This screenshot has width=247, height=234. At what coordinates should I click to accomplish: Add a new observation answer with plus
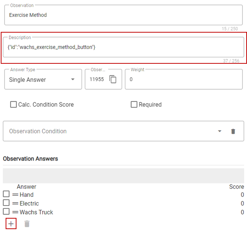coord(11,223)
